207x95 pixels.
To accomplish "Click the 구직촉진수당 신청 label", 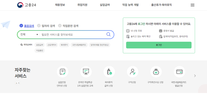I will point(155,82).
